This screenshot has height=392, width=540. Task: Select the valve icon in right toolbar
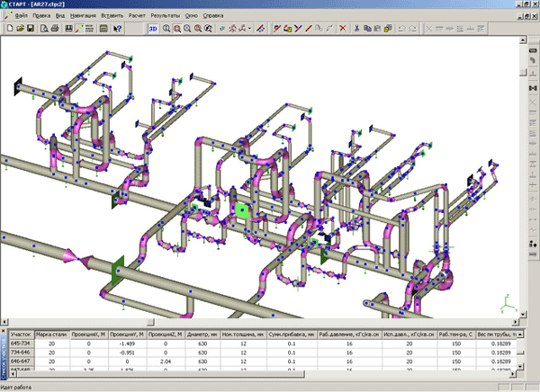[x=533, y=88]
